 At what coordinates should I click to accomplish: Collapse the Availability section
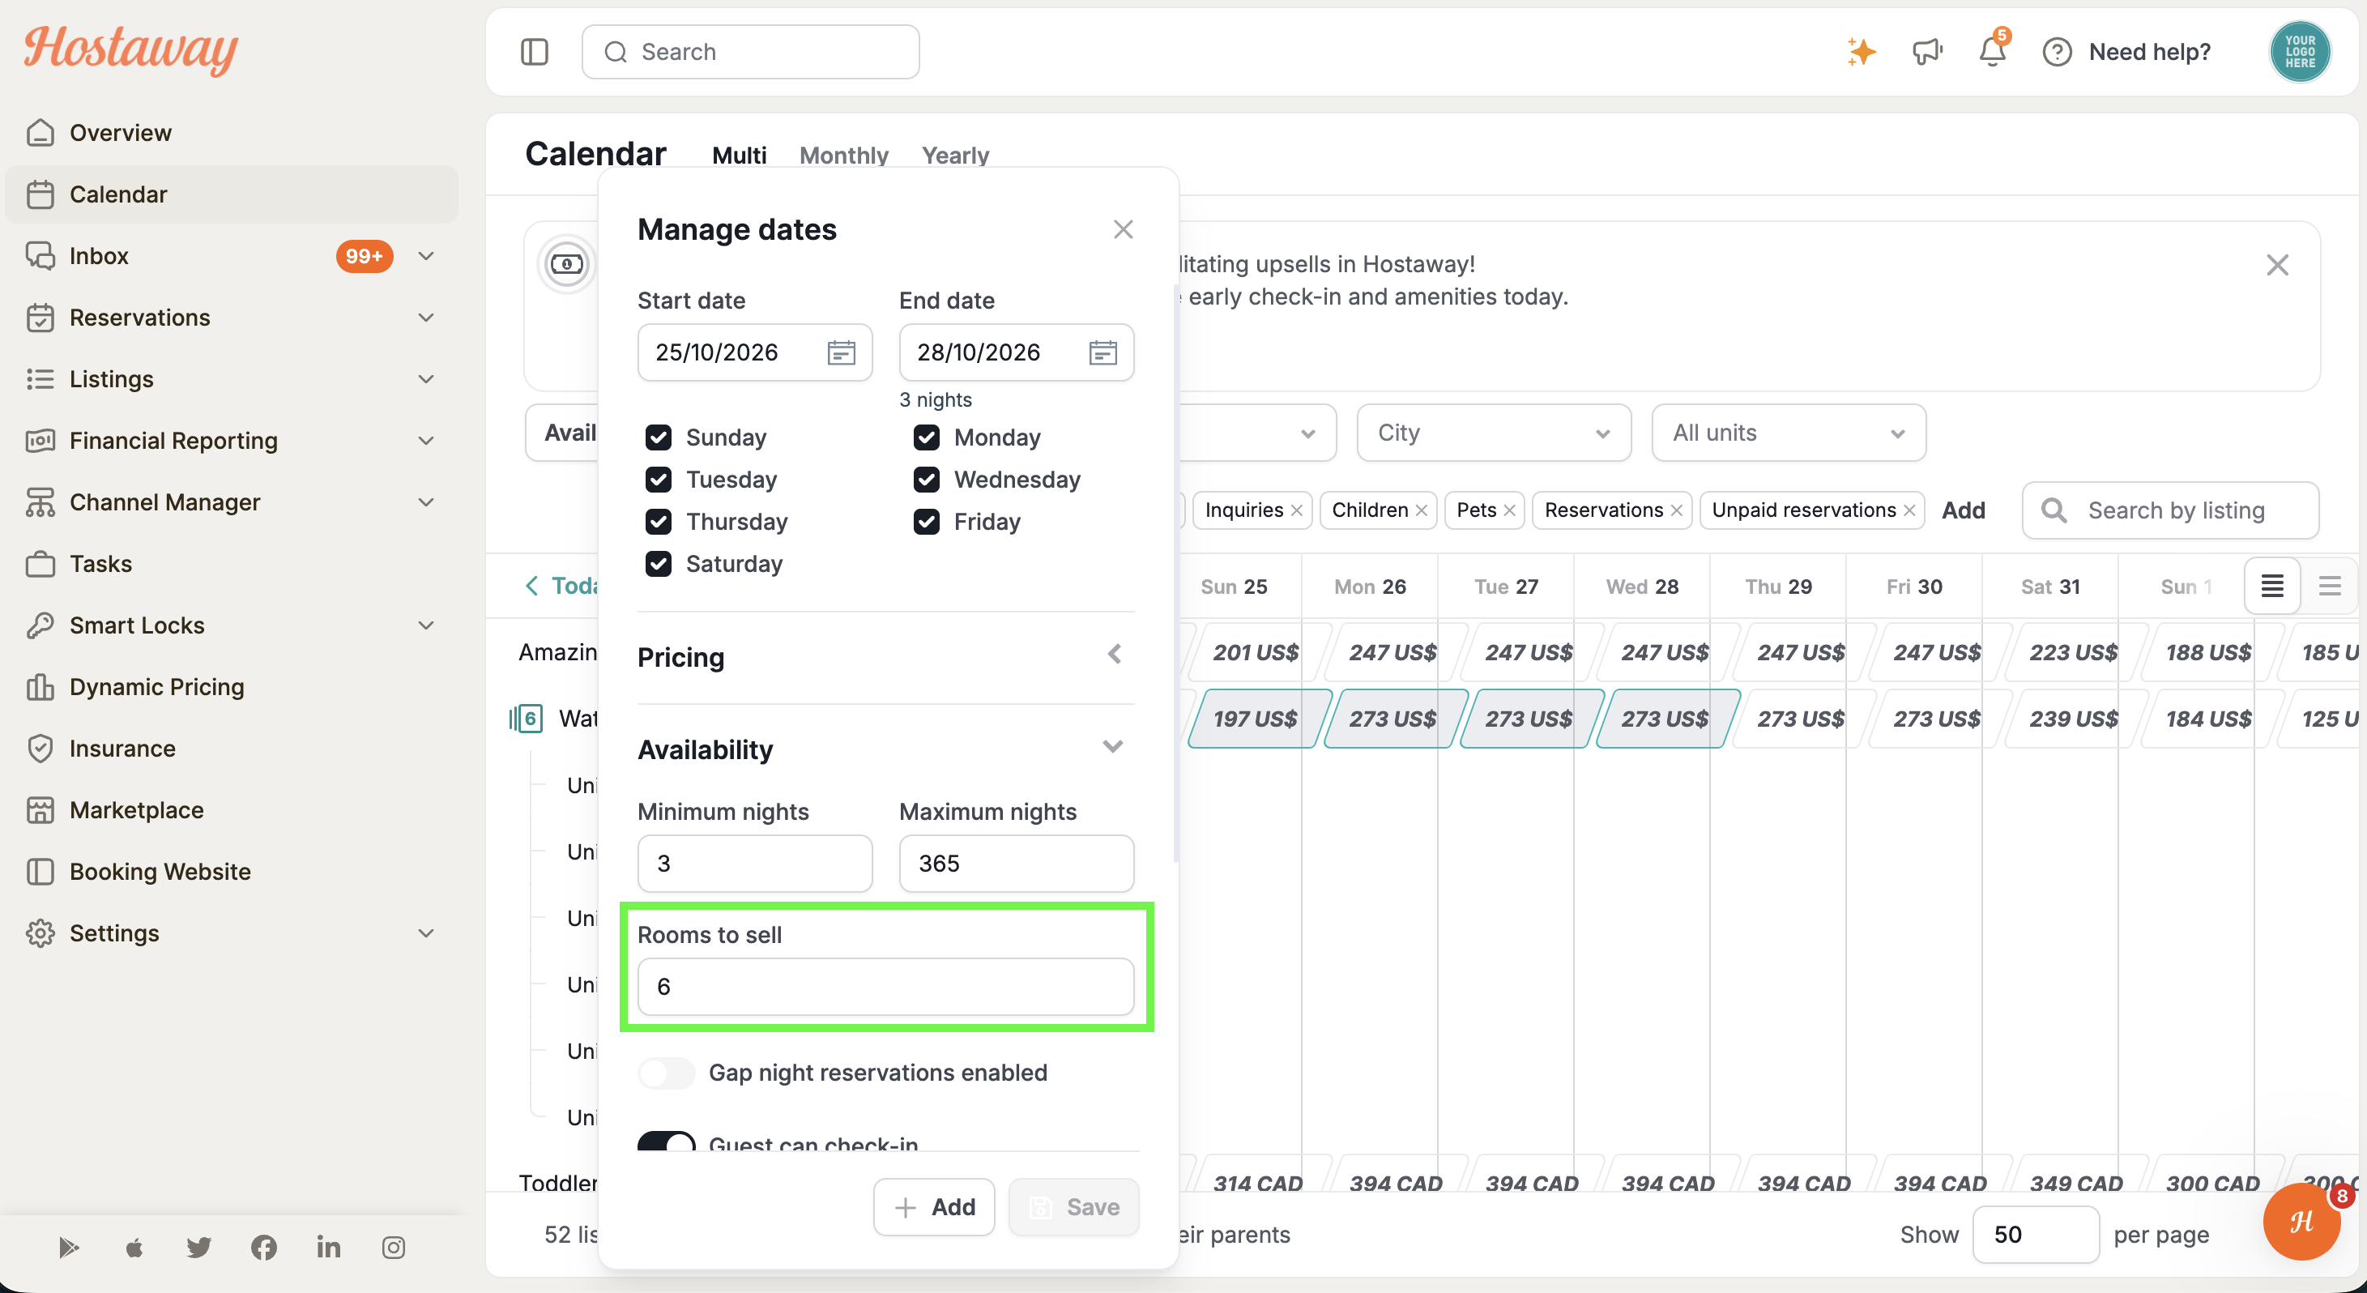1113,747
